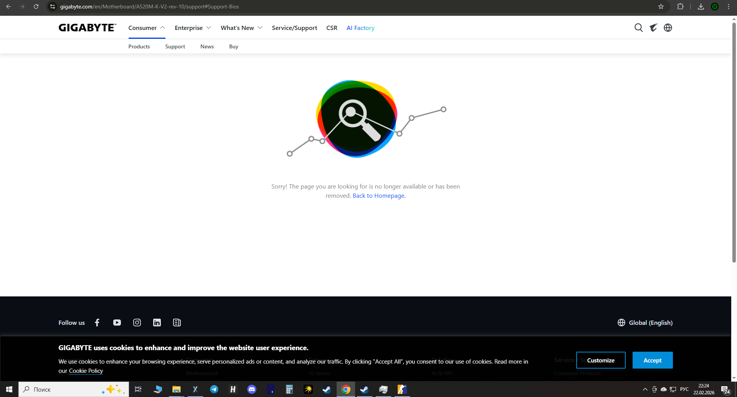Open the Instagram icon in footer
Viewport: 737px width, 397px height.
pyautogui.click(x=137, y=323)
